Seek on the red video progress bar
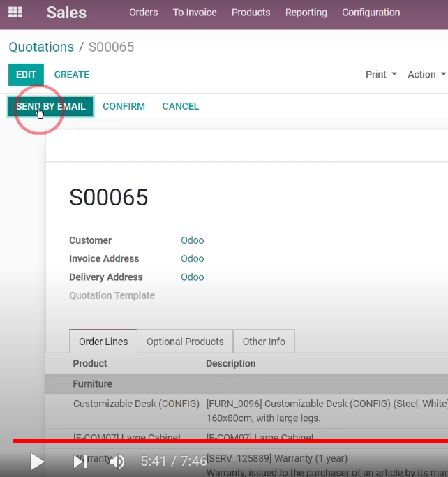The image size is (448, 477). click(x=230, y=441)
